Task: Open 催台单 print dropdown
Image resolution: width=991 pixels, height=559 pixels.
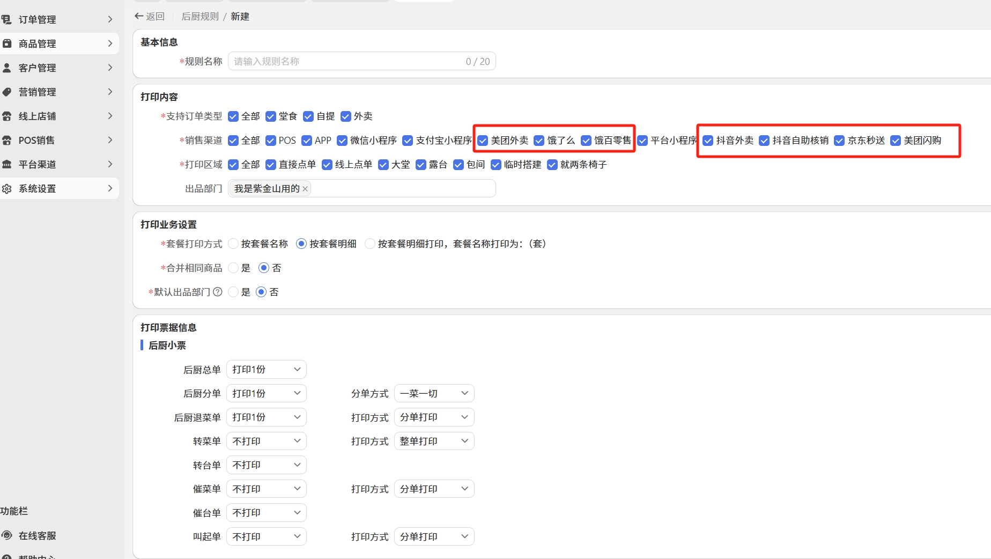Action: [x=267, y=513]
